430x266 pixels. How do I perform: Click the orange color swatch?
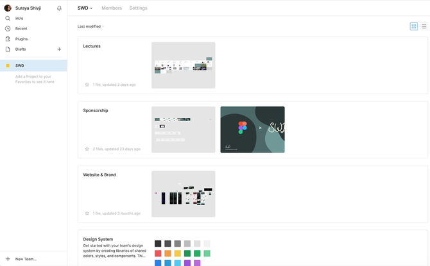click(168, 253)
